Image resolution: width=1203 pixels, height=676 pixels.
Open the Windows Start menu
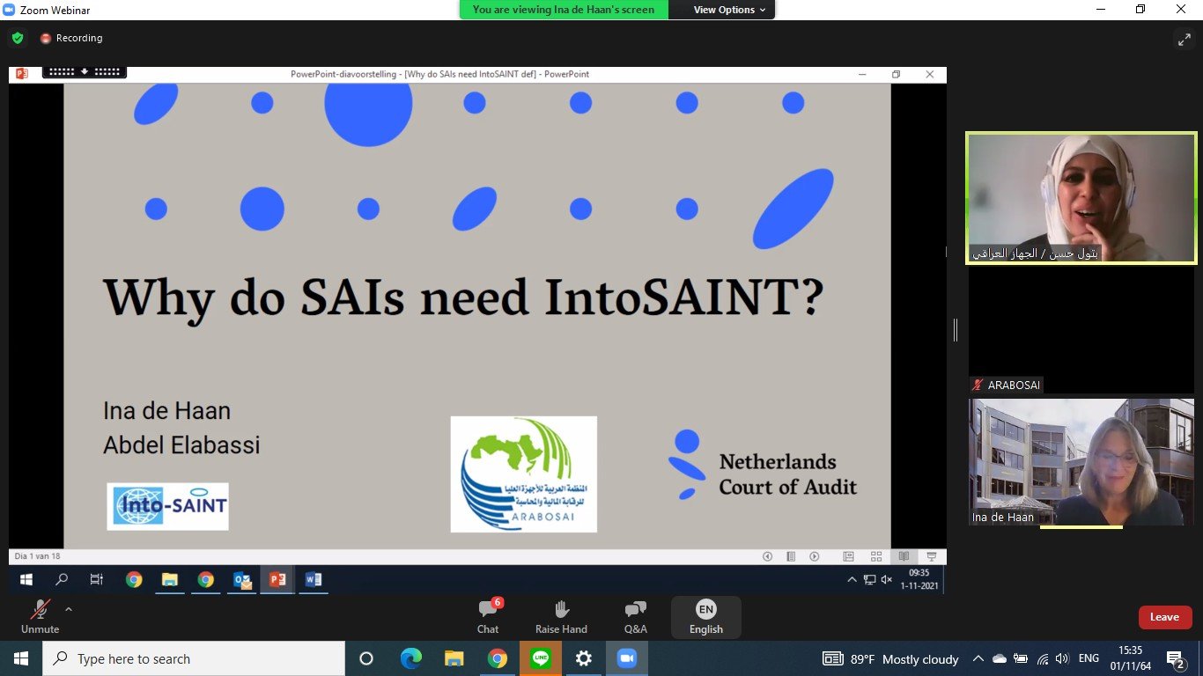click(21, 658)
